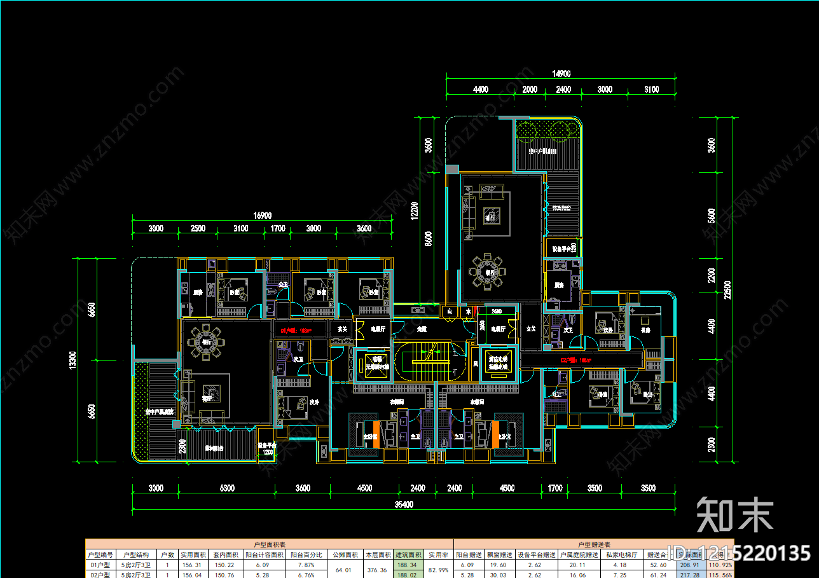Select the 7.87% table cell
Screen dimensions: 819x578
(x=306, y=565)
